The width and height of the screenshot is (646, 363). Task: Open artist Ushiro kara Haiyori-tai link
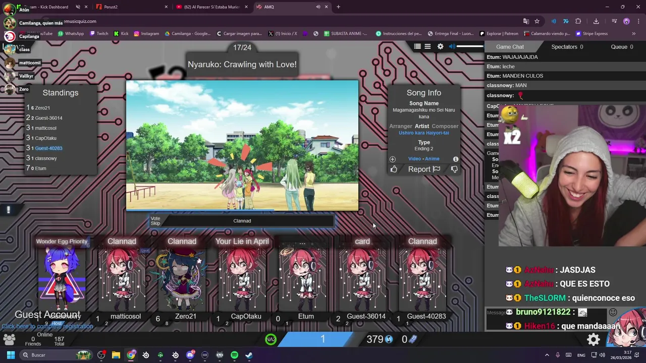click(x=424, y=133)
